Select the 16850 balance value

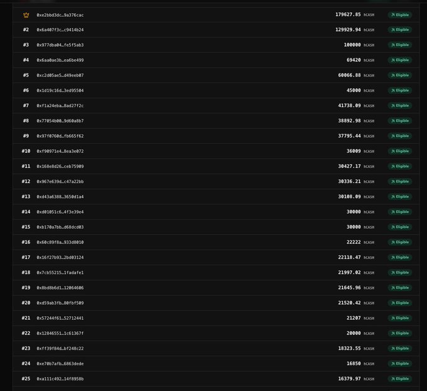tap(354, 363)
